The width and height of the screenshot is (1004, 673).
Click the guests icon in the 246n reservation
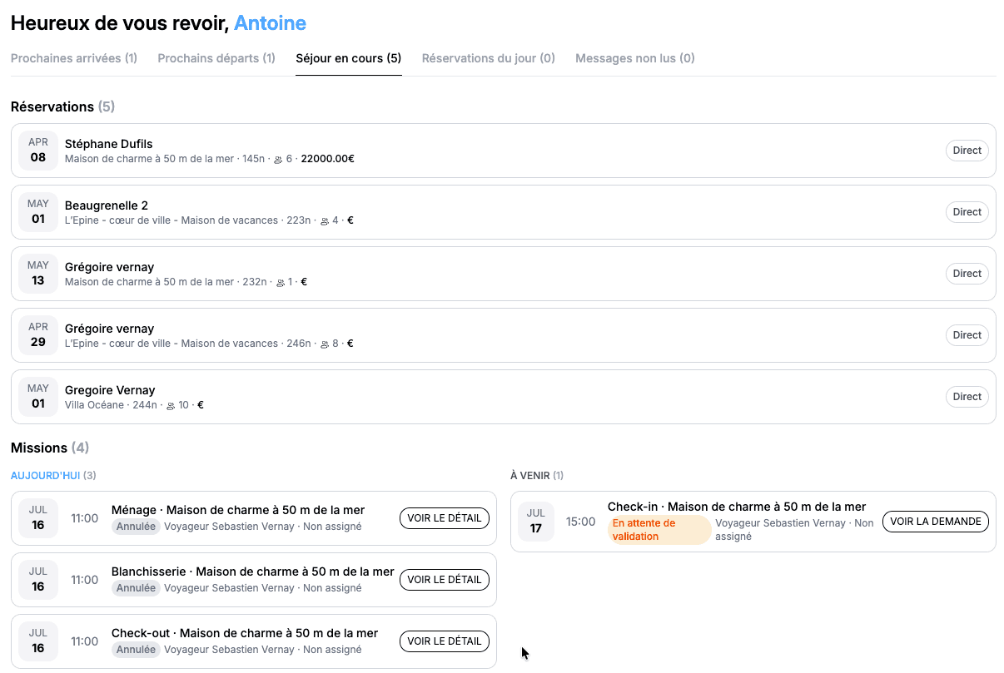point(325,344)
